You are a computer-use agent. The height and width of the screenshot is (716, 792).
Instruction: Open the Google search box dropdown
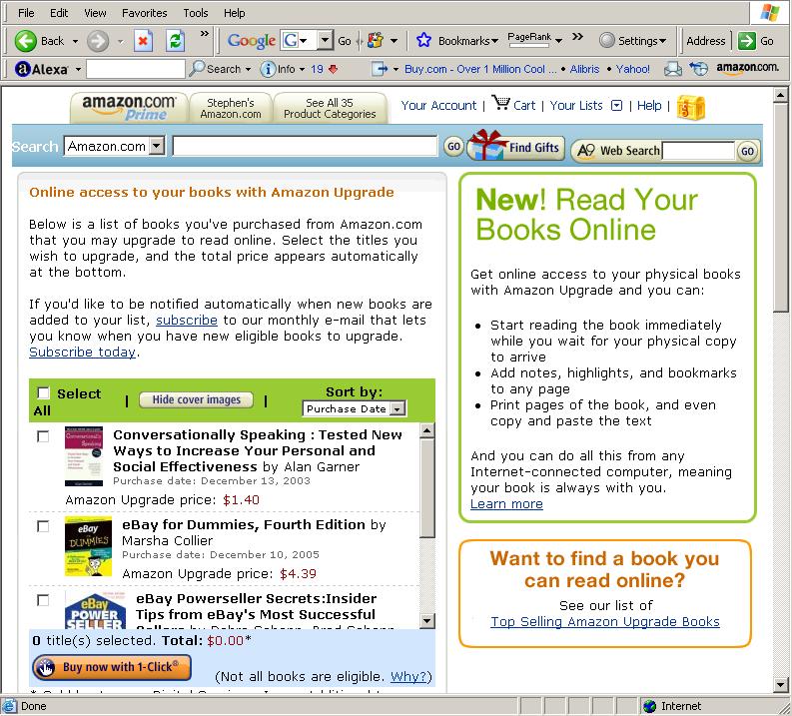tap(326, 40)
